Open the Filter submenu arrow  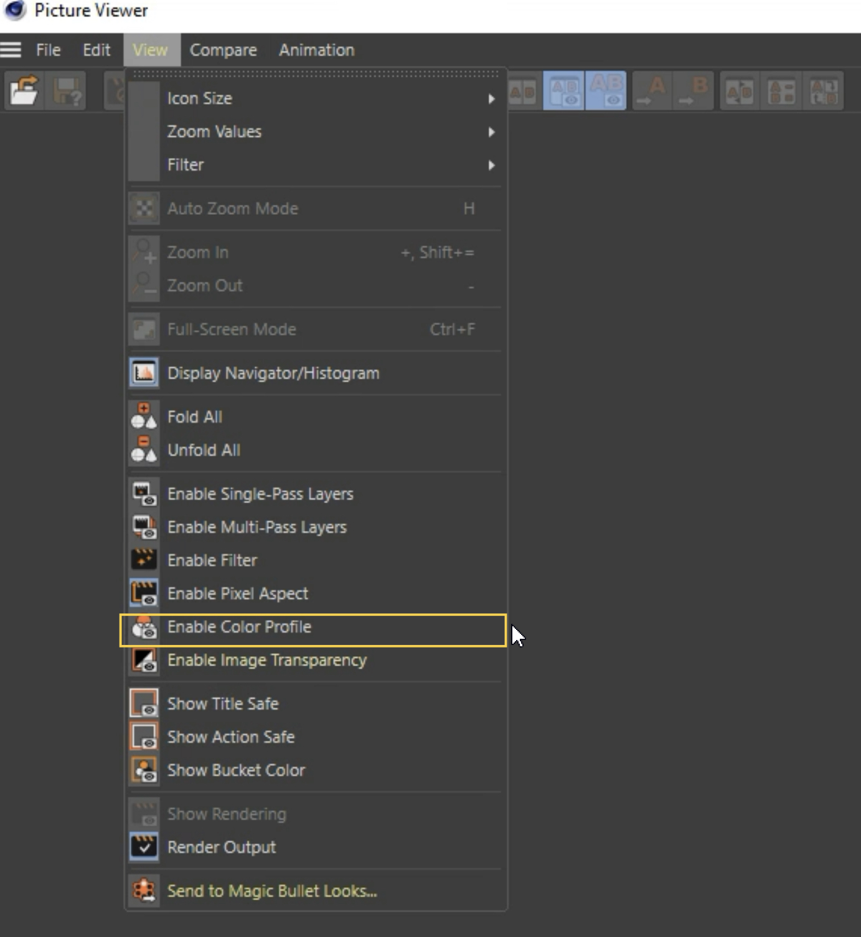tap(491, 165)
